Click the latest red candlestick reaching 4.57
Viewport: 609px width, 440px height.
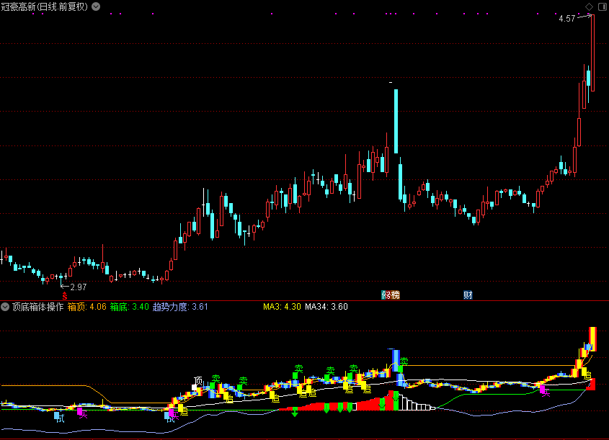pos(592,53)
